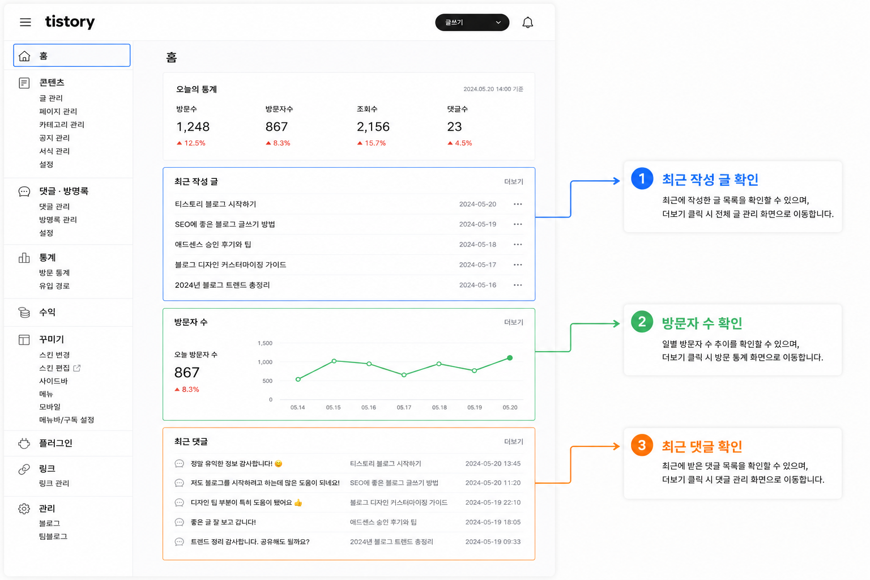Open the hamburger menu icon
This screenshot has width=870, height=580.
point(25,22)
